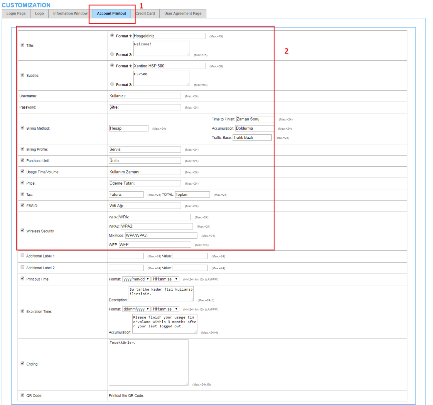The image size is (433, 405).
Task: Click the Username field containing Kullanıcı
Action: click(144, 96)
